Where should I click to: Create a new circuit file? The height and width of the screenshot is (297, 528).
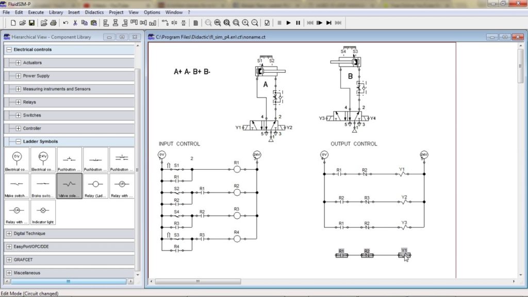(13, 23)
